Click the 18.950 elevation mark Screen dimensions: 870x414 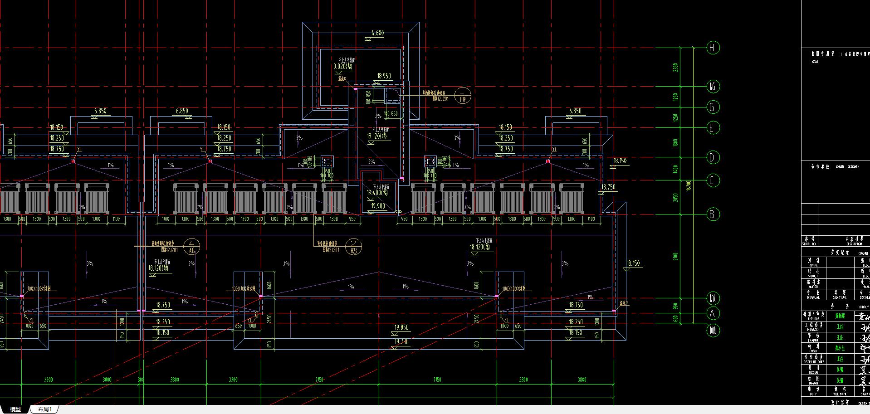pyautogui.click(x=384, y=76)
